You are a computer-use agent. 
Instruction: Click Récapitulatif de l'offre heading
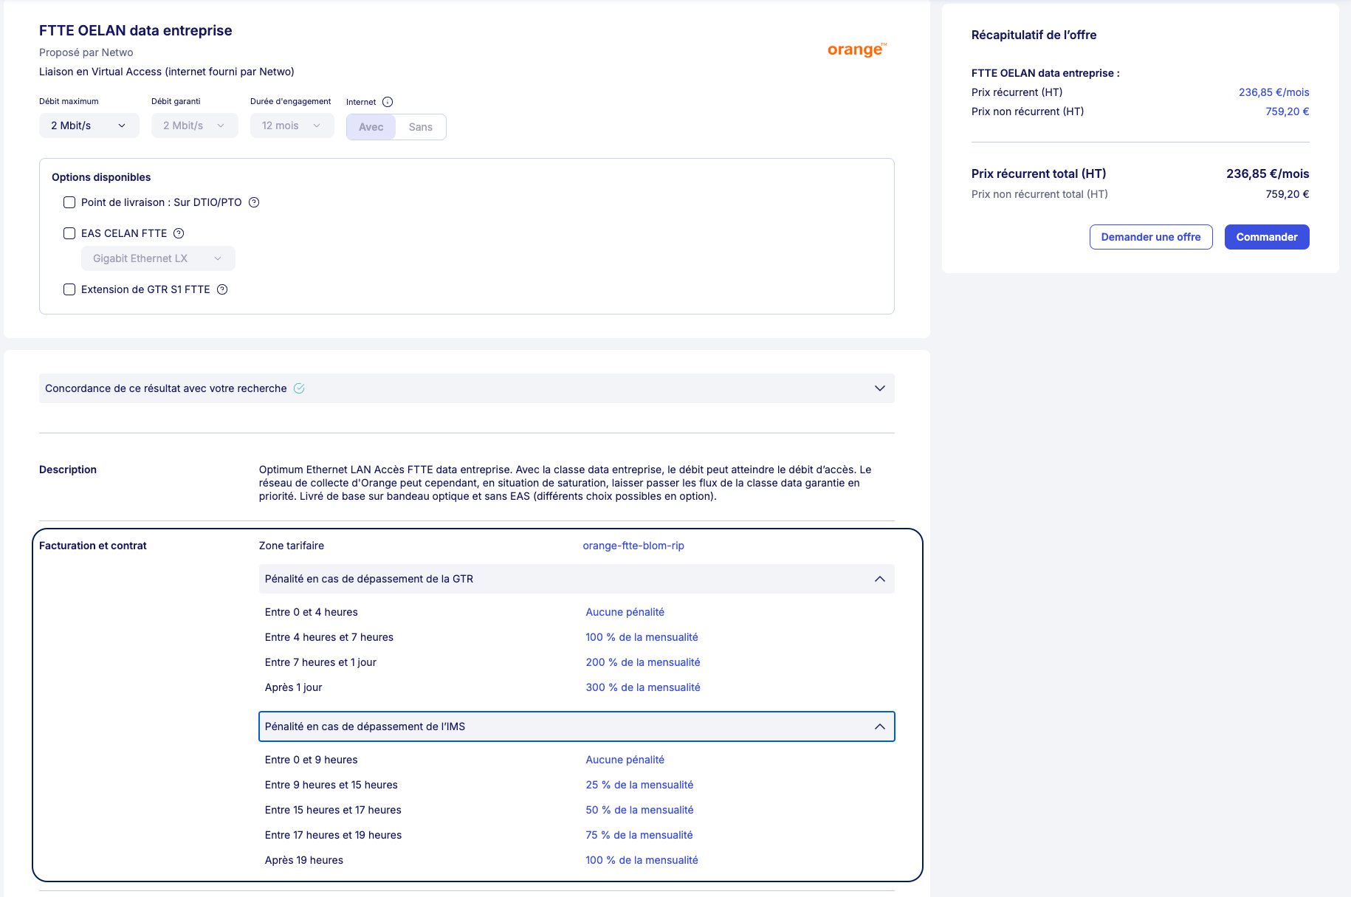click(1034, 35)
